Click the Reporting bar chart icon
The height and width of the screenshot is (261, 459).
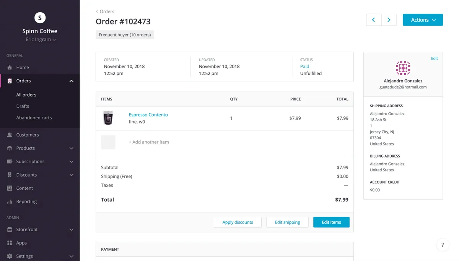[x=10, y=201]
